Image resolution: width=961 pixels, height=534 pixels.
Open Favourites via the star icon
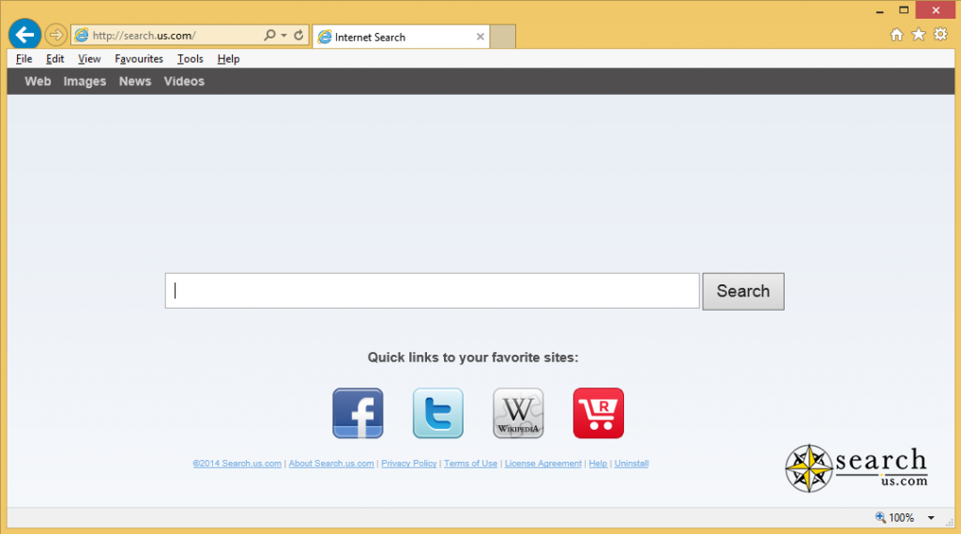[918, 35]
